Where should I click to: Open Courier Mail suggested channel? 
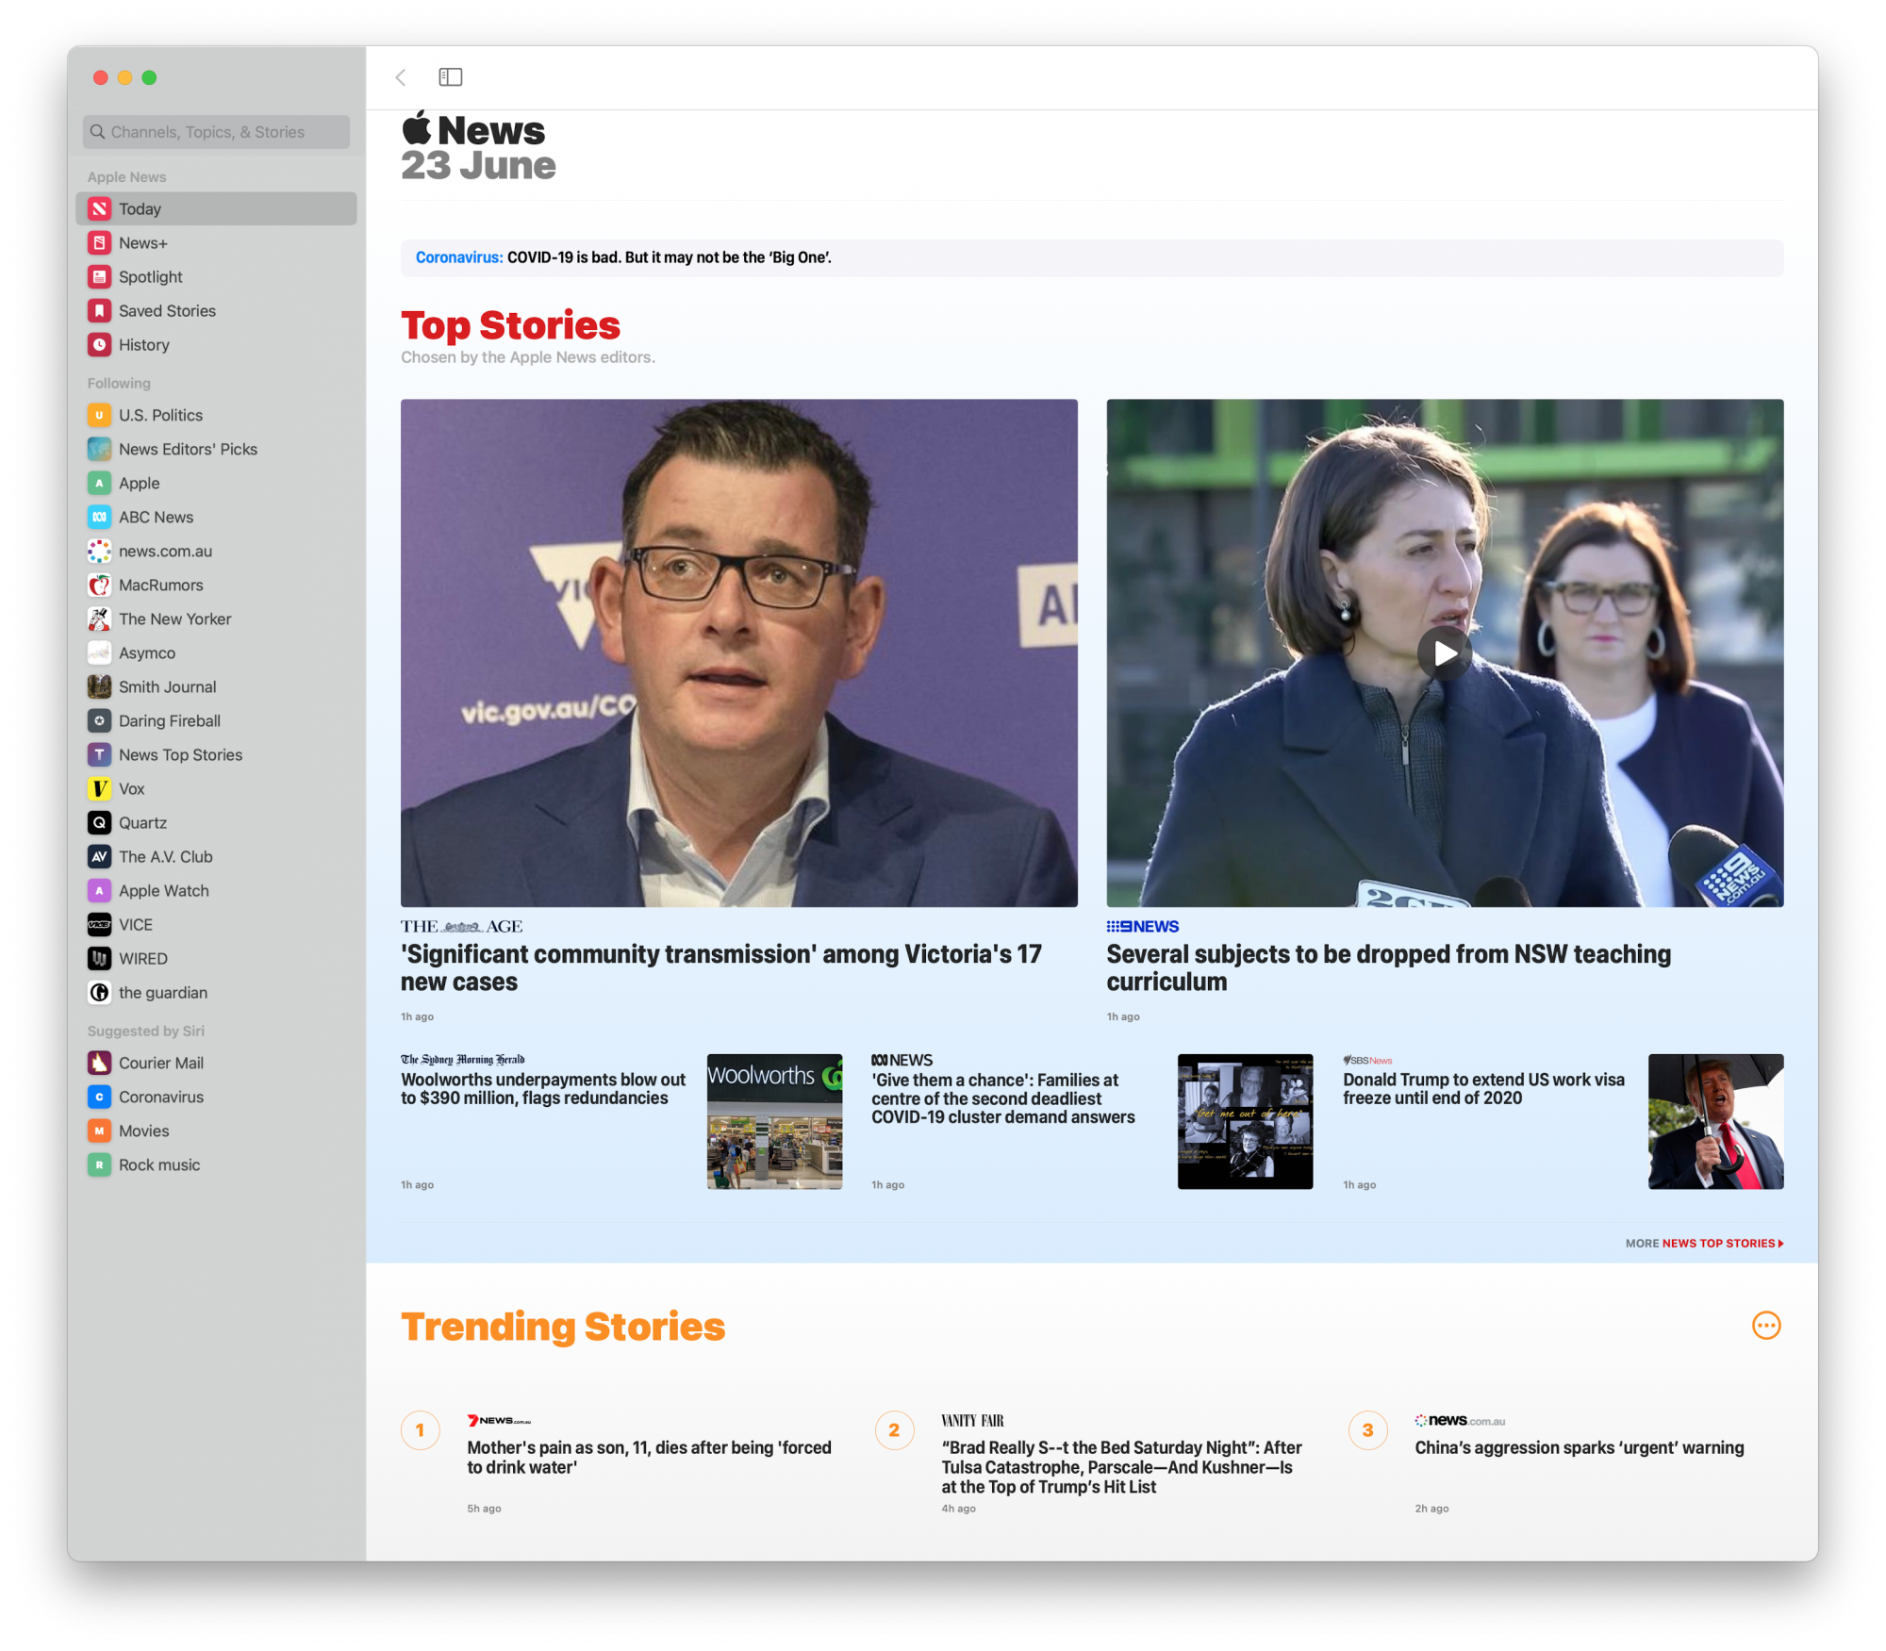pyautogui.click(x=160, y=1064)
